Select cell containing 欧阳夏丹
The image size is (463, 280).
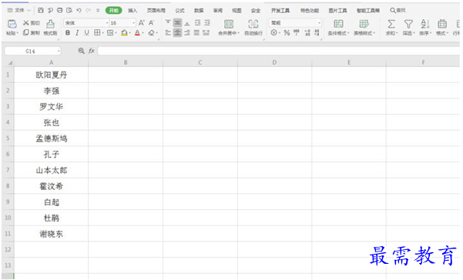click(51, 75)
